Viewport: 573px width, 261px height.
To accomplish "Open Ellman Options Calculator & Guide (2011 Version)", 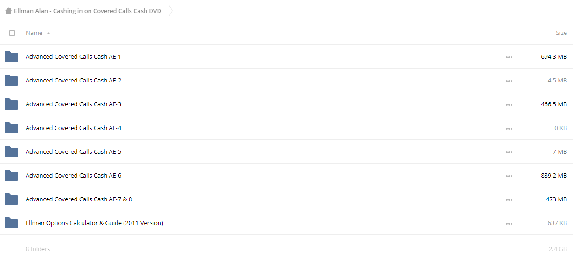I will point(94,223).
